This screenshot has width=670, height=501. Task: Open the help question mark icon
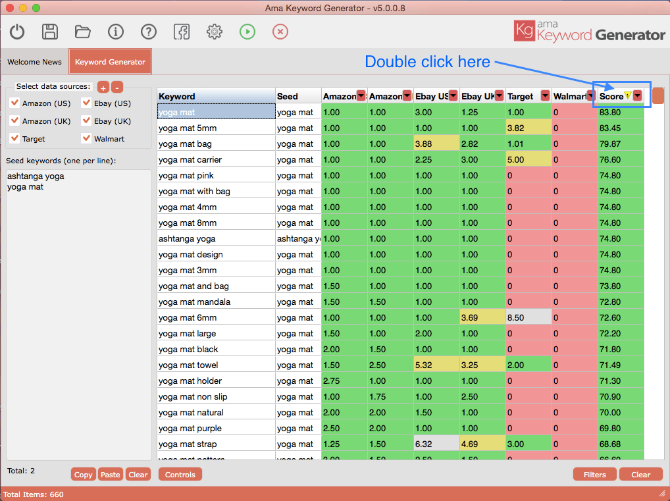coord(149,32)
